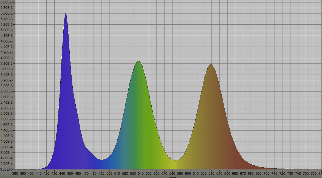
Task: Select the '490' wavelength tick label
Action: [x=101, y=174]
